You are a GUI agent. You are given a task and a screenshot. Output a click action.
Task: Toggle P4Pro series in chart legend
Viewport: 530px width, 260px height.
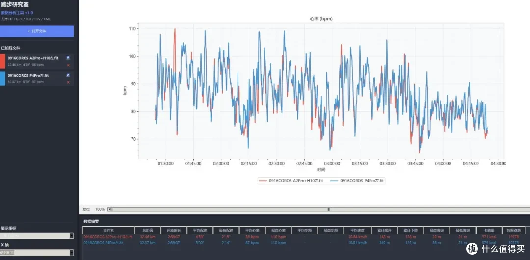coord(357,181)
